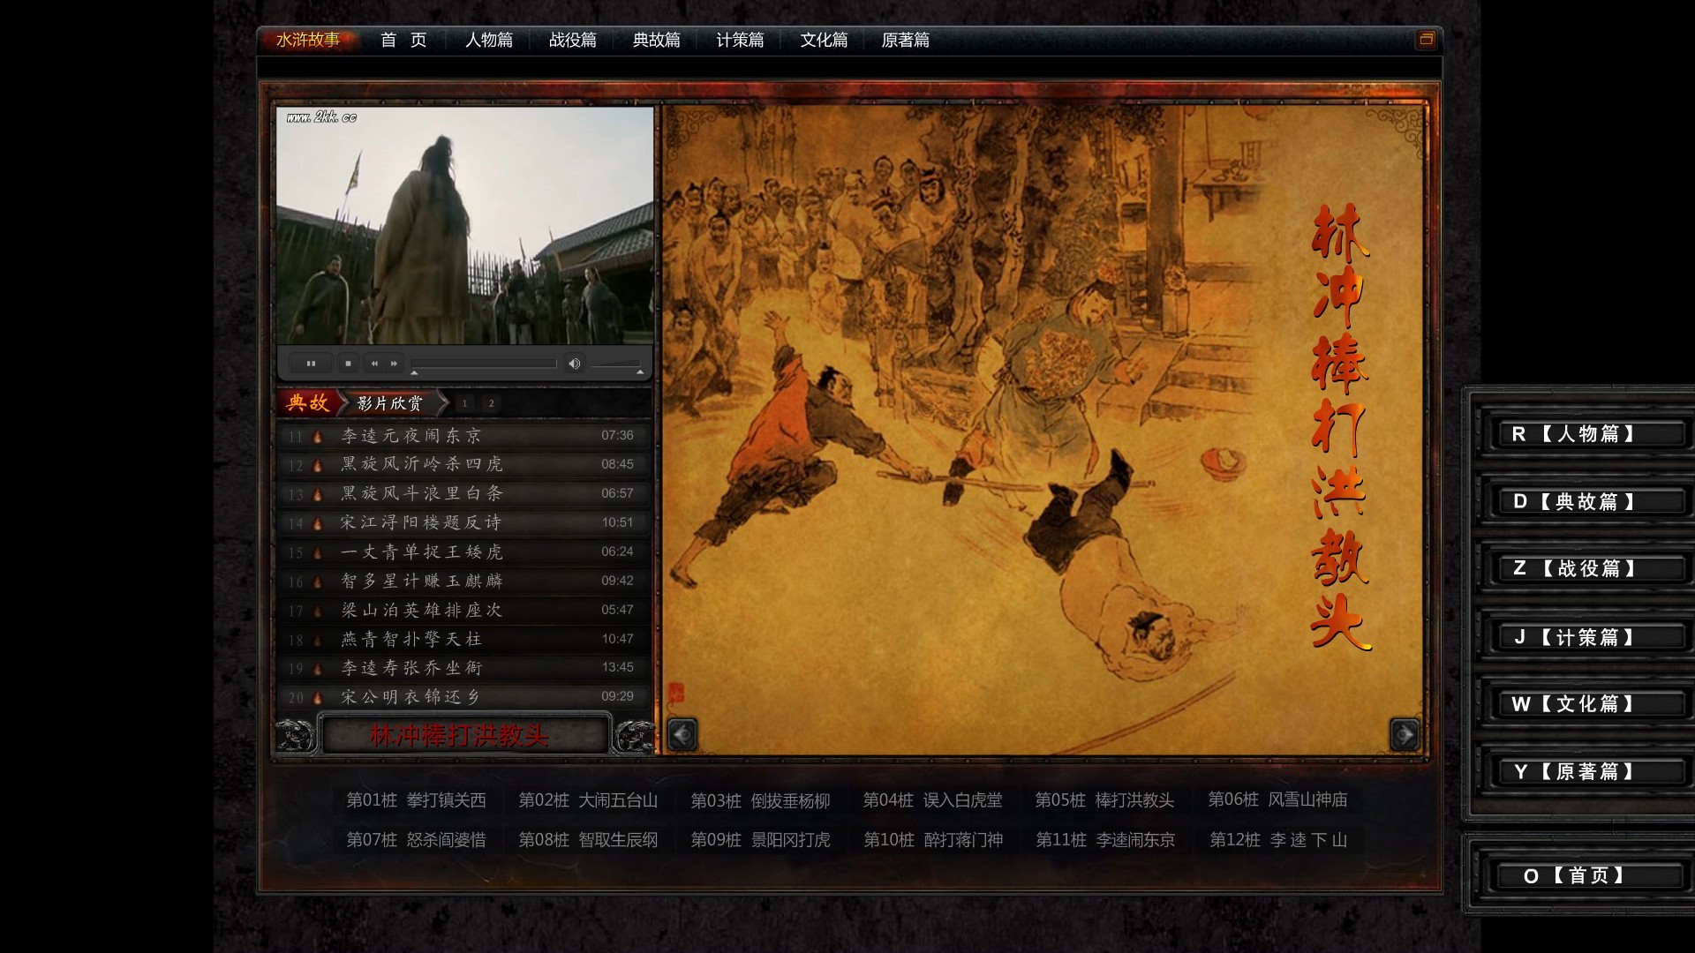The image size is (1695, 953).
Task: Click the 林冲棒打洪教头 painting illustration
Action: pyautogui.click(x=1043, y=430)
